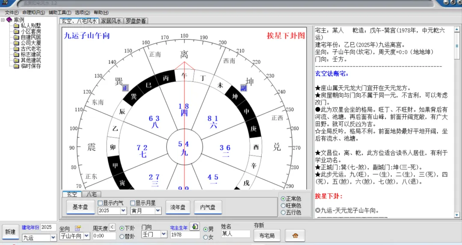
Task: Open the 2025 year dropdown near 基本盘
Action: pyautogui.click(x=124, y=210)
